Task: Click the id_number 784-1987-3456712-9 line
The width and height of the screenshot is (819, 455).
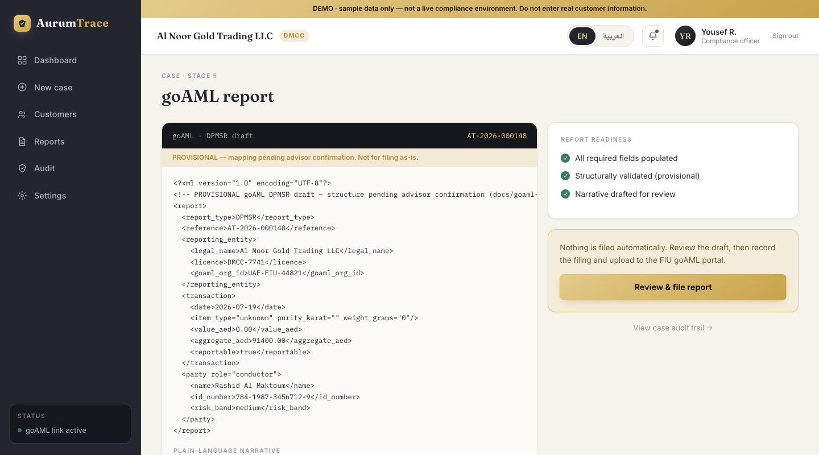Action: [x=275, y=397]
